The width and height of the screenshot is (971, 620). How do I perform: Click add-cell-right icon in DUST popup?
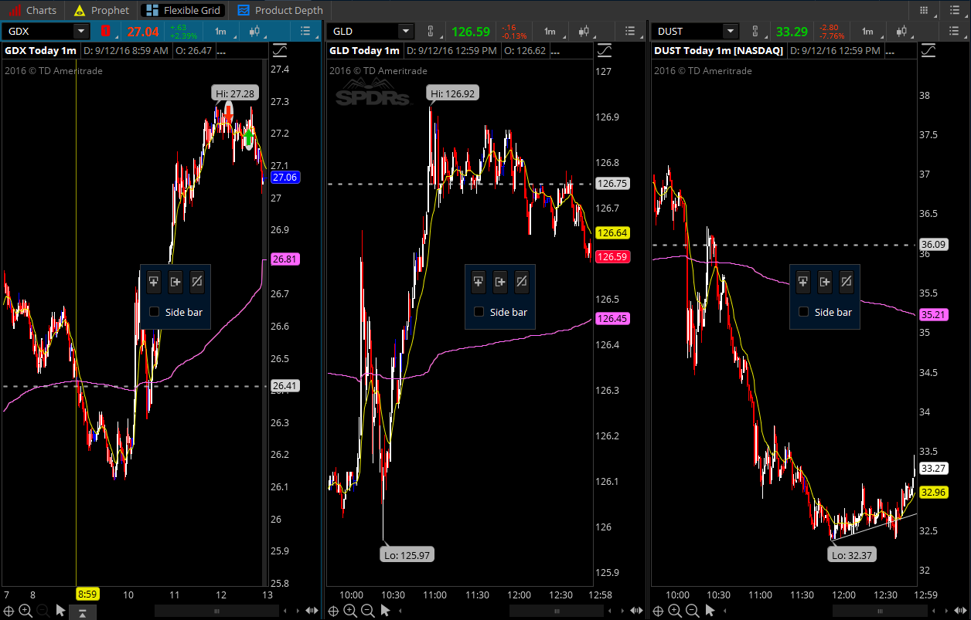825,282
